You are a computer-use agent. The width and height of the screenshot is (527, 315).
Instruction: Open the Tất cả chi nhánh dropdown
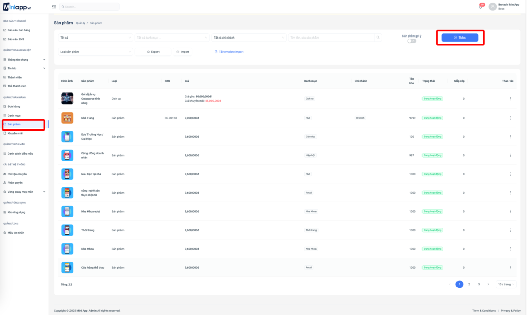[x=249, y=38]
